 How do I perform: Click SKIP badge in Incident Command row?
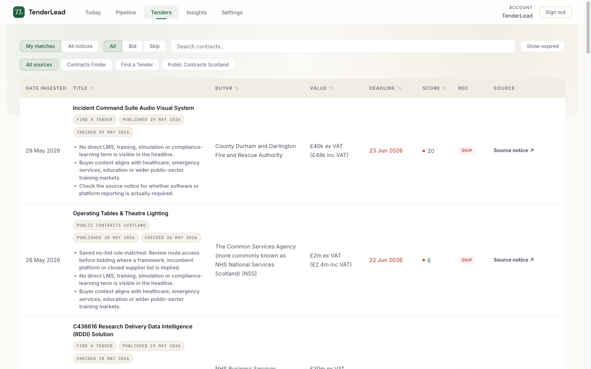467,150
